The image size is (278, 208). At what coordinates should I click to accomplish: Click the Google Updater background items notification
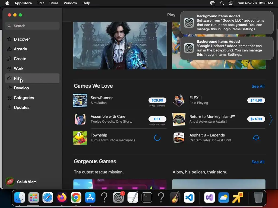(x=227, y=48)
